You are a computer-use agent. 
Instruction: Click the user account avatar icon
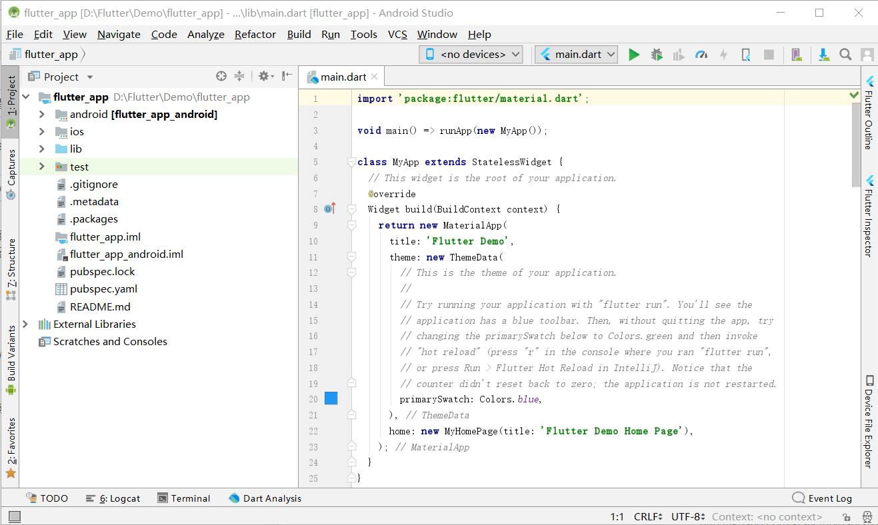867,55
